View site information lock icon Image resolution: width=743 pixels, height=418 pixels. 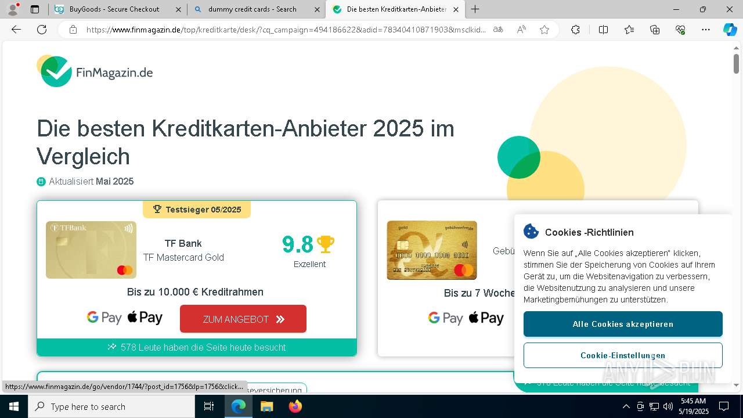point(73,30)
